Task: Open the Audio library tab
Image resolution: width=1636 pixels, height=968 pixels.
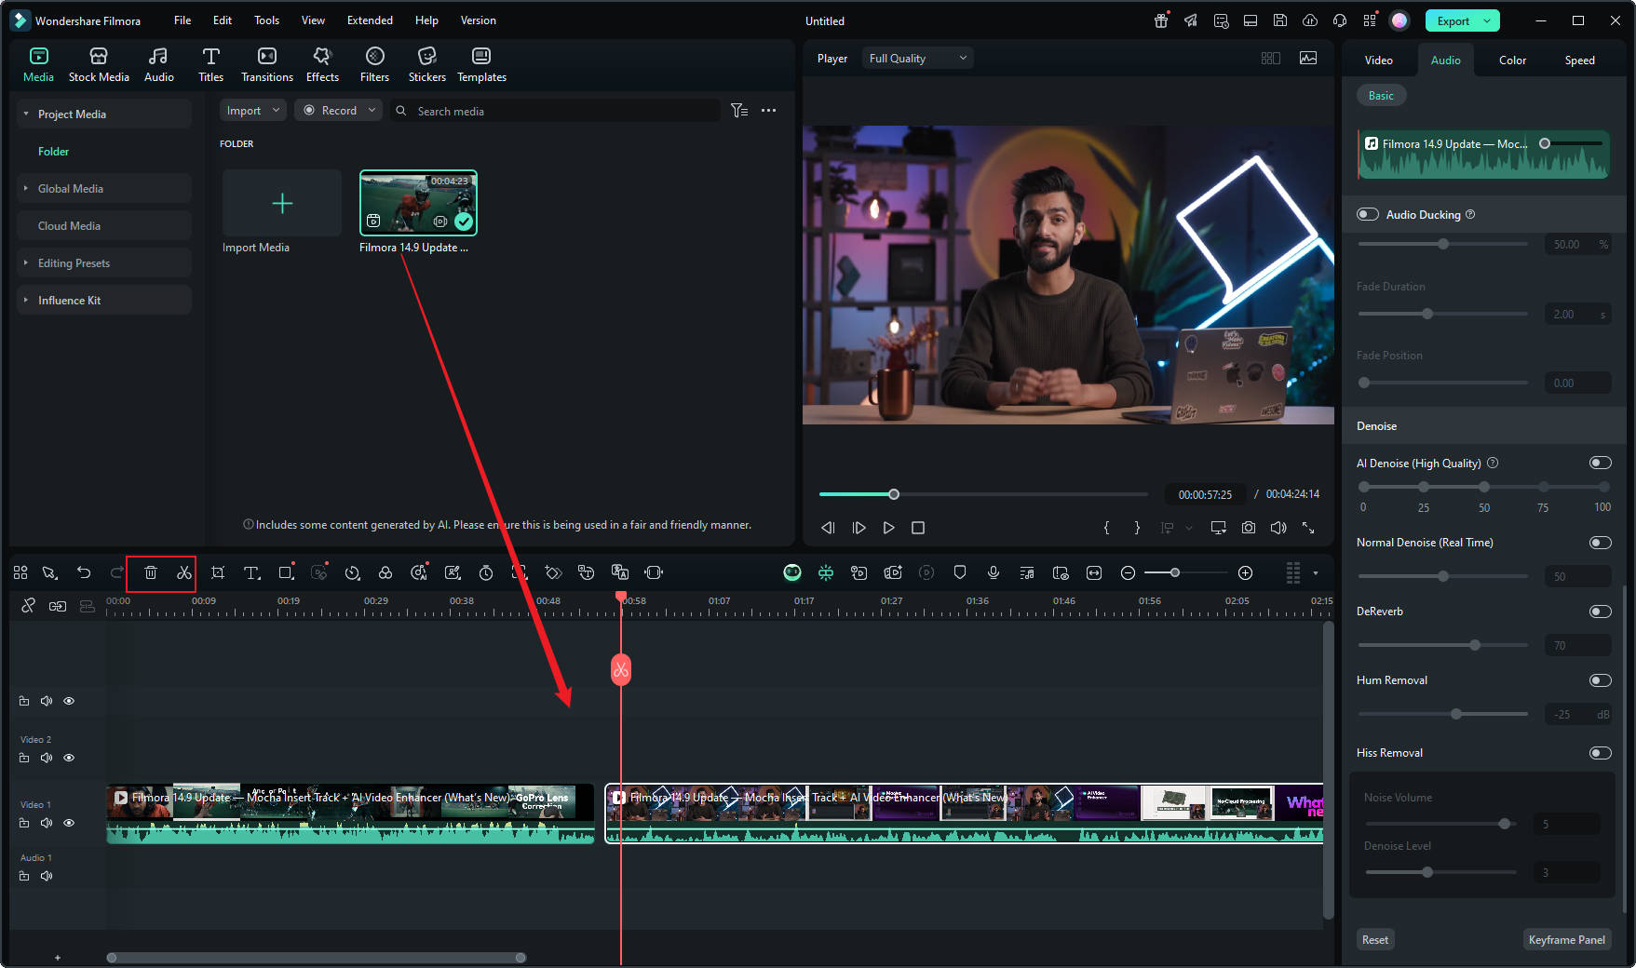Action: pyautogui.click(x=159, y=65)
